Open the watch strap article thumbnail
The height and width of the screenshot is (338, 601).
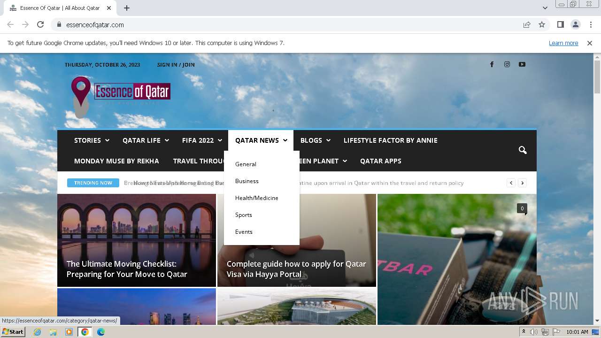click(457, 259)
